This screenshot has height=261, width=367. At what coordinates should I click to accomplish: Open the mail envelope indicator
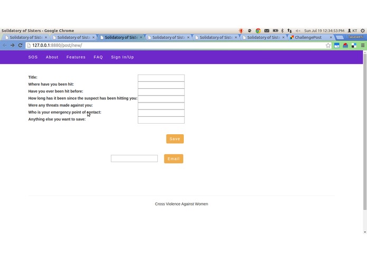pyautogui.click(x=267, y=31)
